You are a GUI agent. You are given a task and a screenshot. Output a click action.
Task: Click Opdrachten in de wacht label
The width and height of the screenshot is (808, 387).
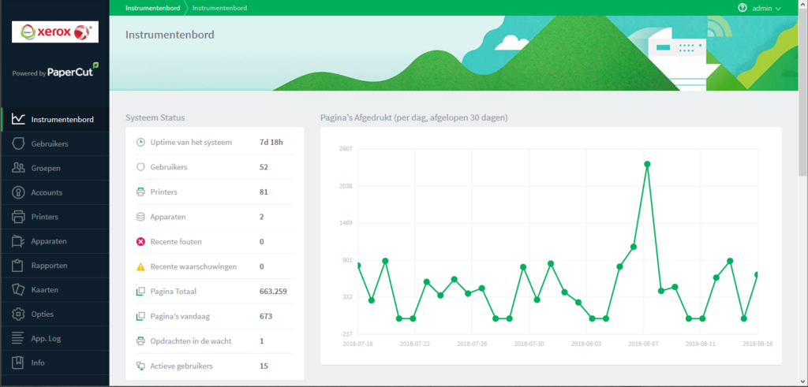click(191, 340)
